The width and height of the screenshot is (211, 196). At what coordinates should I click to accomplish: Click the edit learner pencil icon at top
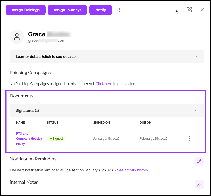(x=189, y=10)
